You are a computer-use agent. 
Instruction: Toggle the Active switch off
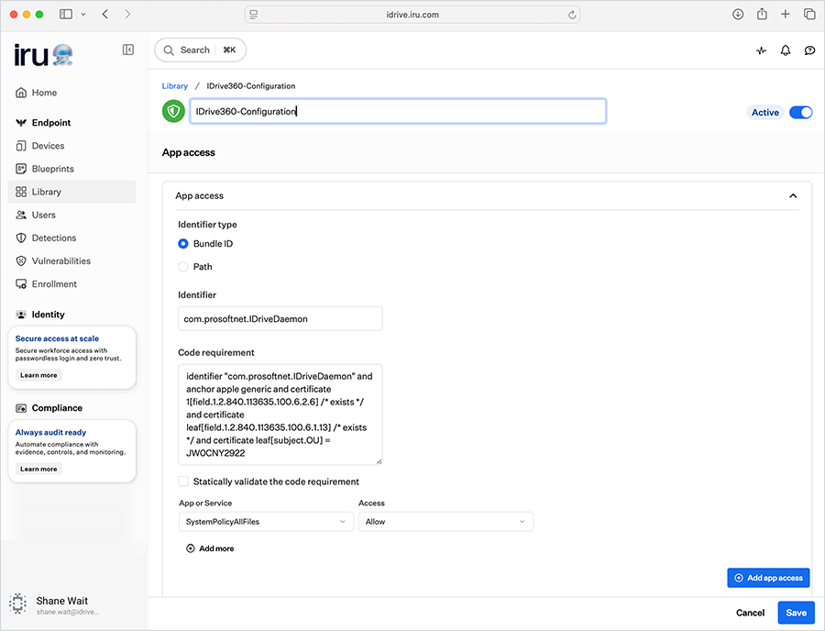pos(801,112)
